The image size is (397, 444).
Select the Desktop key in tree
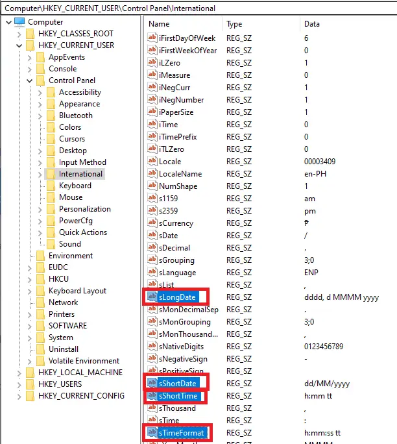click(x=73, y=151)
